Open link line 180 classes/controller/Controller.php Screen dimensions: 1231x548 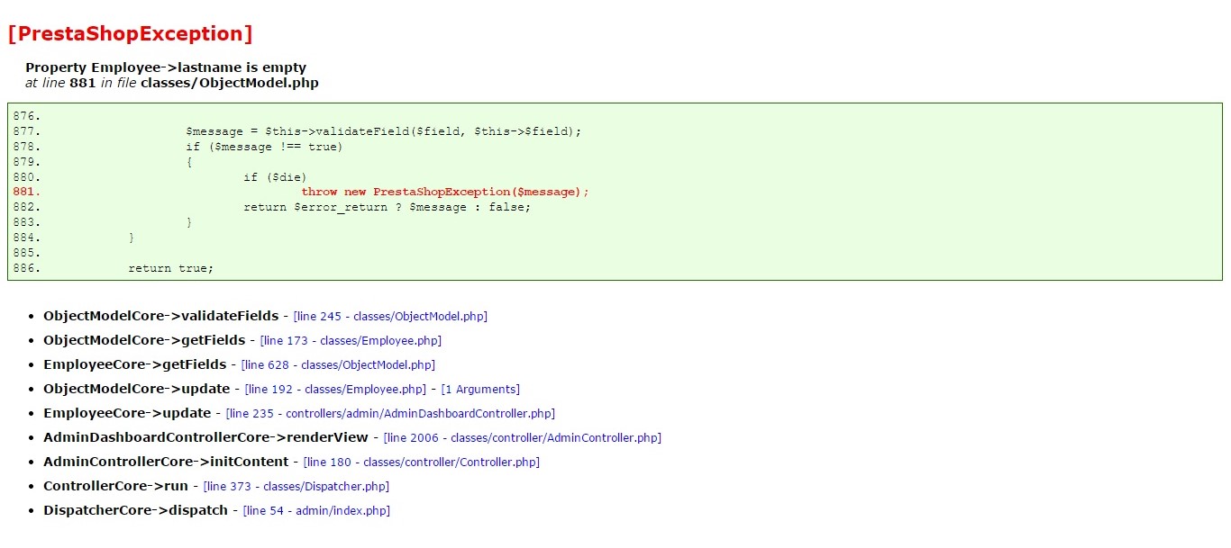click(x=422, y=463)
